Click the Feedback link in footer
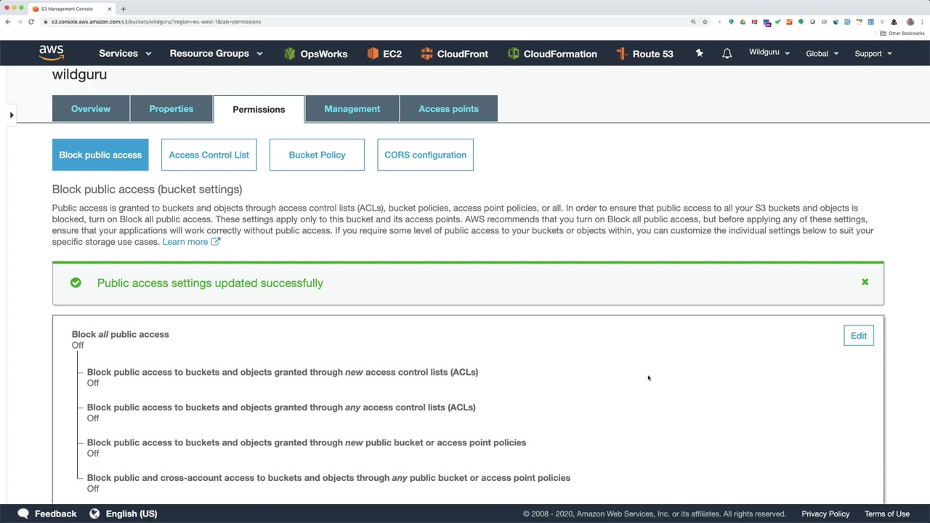 pyautogui.click(x=55, y=514)
